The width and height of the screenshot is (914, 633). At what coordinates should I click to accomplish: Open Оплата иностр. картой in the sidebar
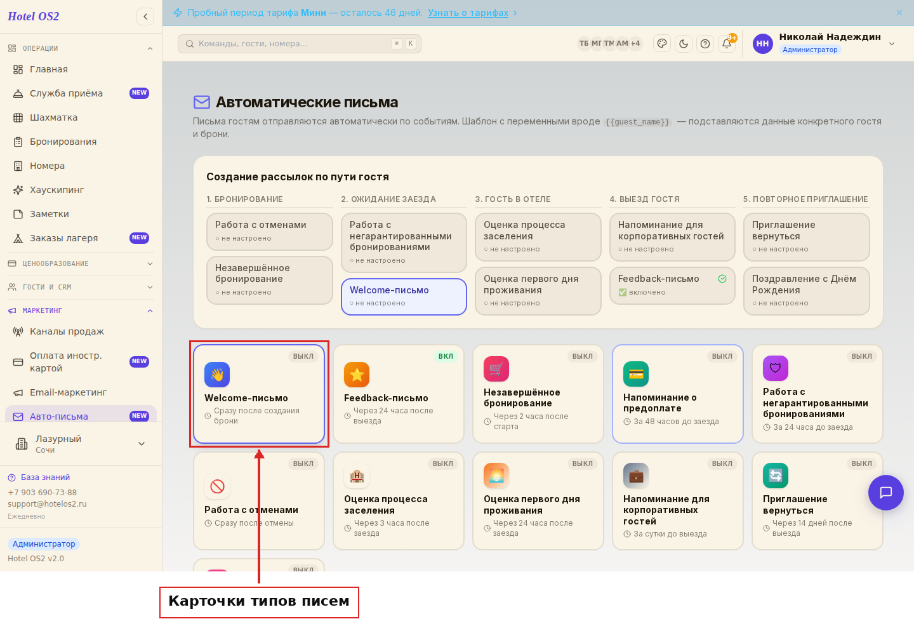tap(81, 362)
